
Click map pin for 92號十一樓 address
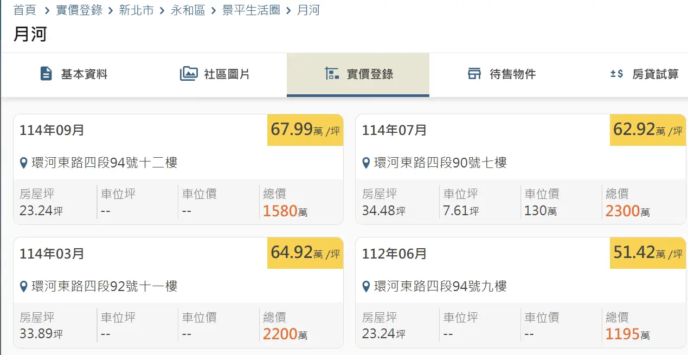point(23,286)
